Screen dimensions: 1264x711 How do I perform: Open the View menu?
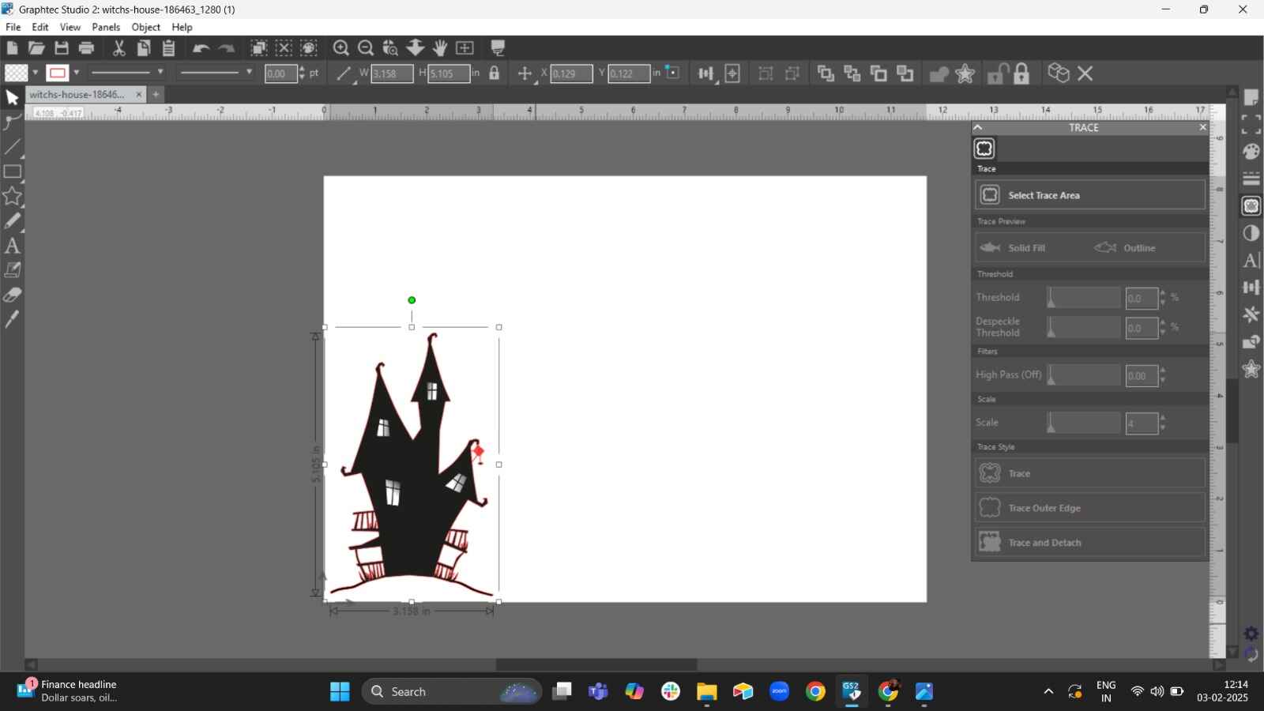(70, 27)
